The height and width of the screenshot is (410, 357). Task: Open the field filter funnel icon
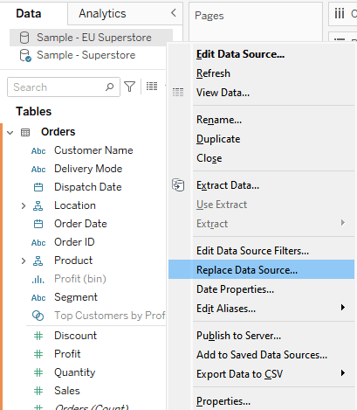(x=130, y=87)
